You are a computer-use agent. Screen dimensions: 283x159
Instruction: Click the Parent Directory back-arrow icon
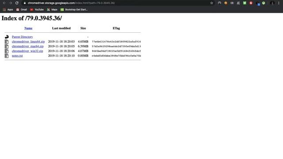[x=7, y=37]
